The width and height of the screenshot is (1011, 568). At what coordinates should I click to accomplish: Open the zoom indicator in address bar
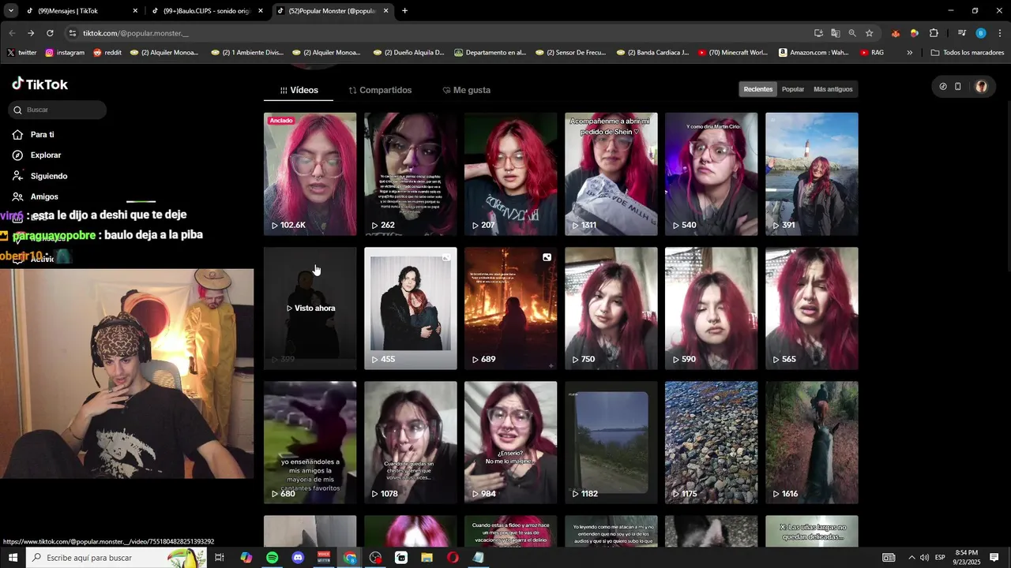[852, 33]
